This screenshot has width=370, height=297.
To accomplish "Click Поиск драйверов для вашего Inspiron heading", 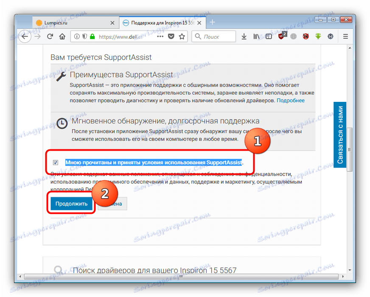I will pyautogui.click(x=154, y=270).
